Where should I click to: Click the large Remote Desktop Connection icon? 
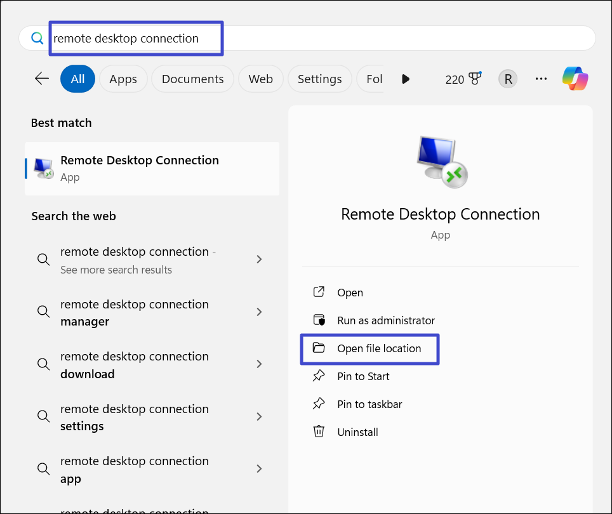click(441, 161)
